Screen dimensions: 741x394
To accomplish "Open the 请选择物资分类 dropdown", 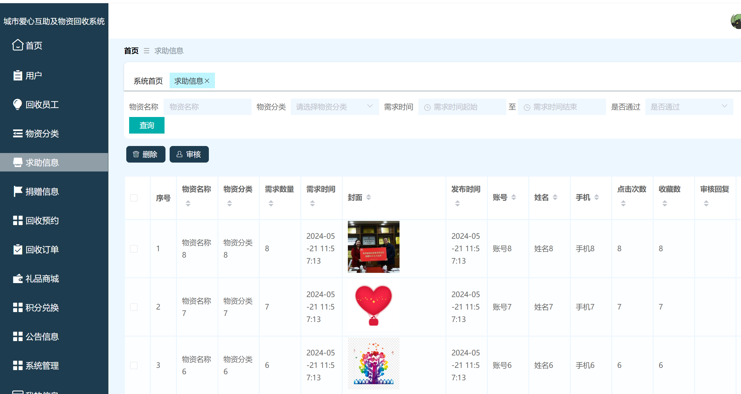I will click(334, 106).
